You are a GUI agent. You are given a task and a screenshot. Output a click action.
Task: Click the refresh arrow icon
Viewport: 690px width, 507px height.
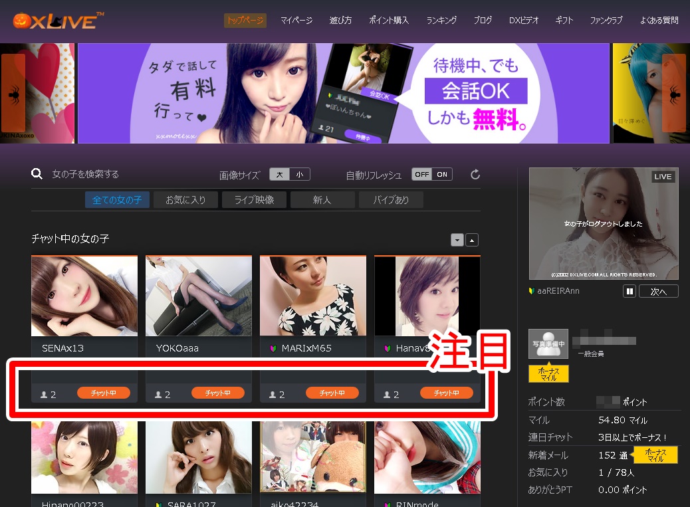coord(475,175)
